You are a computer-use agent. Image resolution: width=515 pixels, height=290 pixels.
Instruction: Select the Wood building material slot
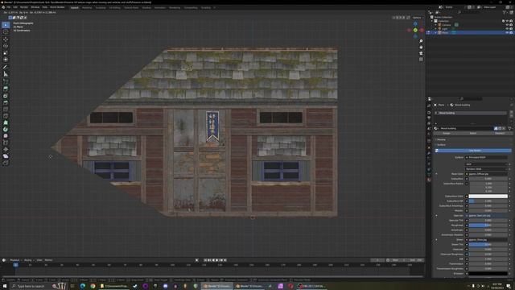pyautogui.click(x=471, y=113)
